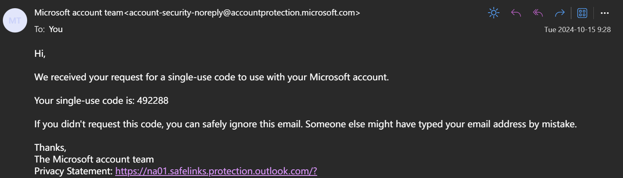Click the 'You' recipient name
623x178 pixels.
pyautogui.click(x=55, y=29)
